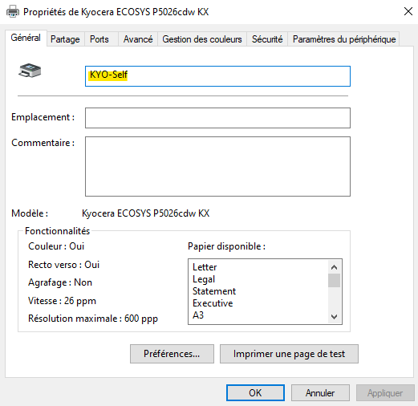Click the 'Agrafage : Non' text
Screen dimensions: 418x406
click(x=60, y=282)
